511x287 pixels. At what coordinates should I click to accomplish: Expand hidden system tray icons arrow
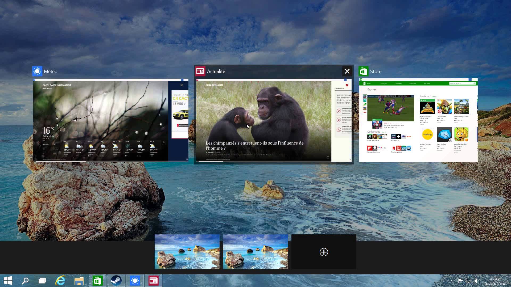452,281
